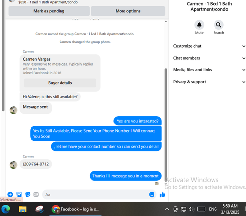
Task: Open network status tray icon
Action: [184, 209]
